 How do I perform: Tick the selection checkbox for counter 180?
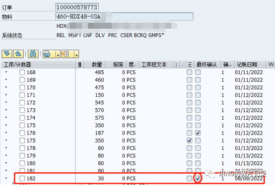tap(22, 163)
